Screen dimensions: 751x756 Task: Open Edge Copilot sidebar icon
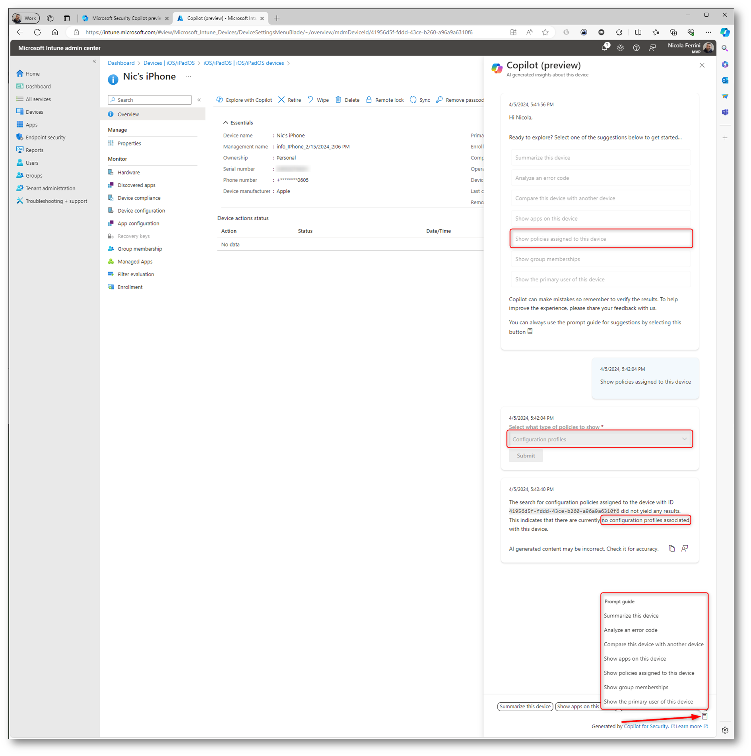point(725,32)
